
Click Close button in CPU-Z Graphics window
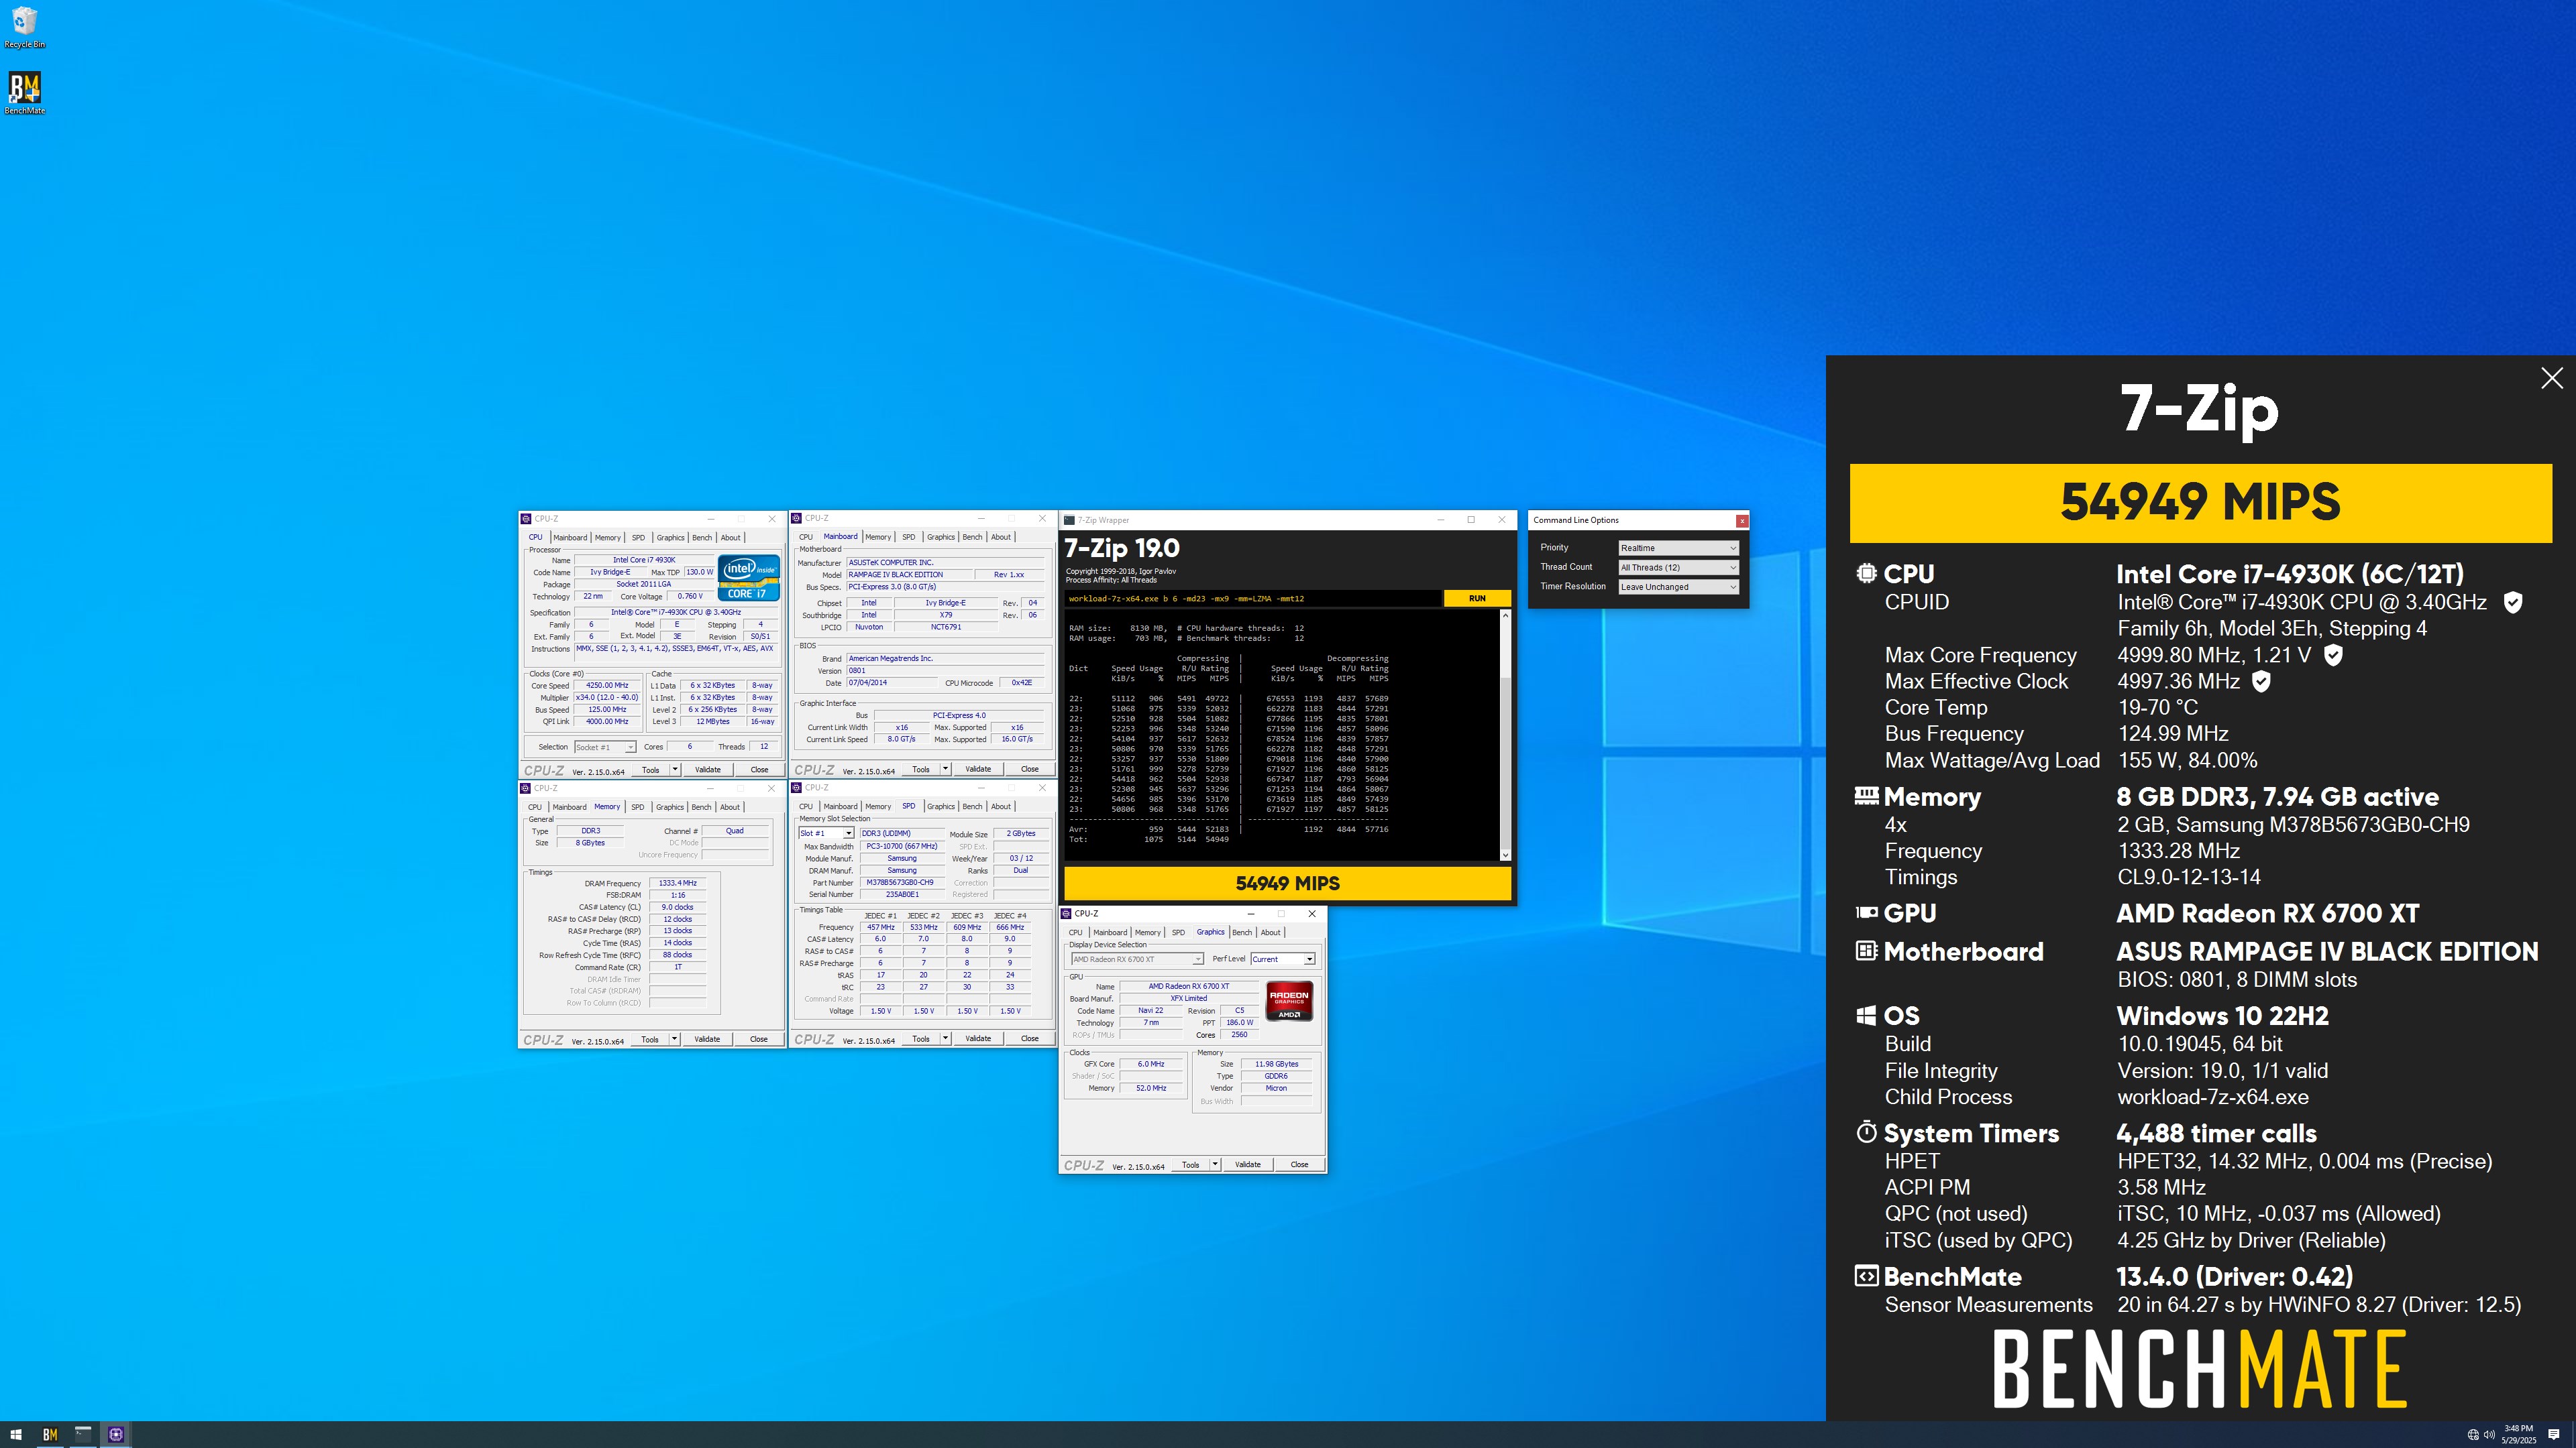pos(1299,1164)
